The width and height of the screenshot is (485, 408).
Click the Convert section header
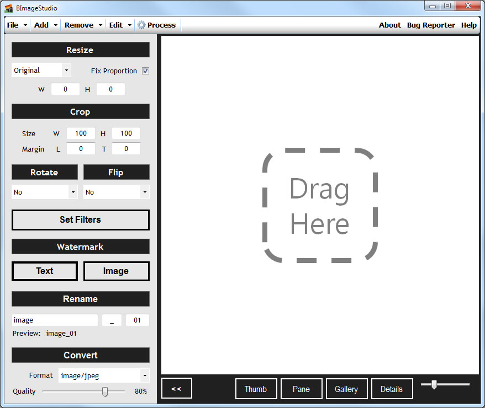pos(81,355)
